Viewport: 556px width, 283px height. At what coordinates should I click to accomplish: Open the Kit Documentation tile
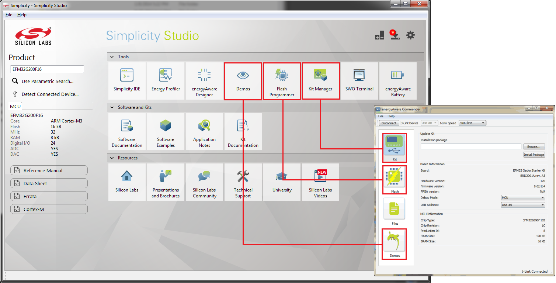click(243, 131)
